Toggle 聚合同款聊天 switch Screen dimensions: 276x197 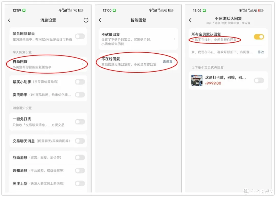click(x=80, y=37)
